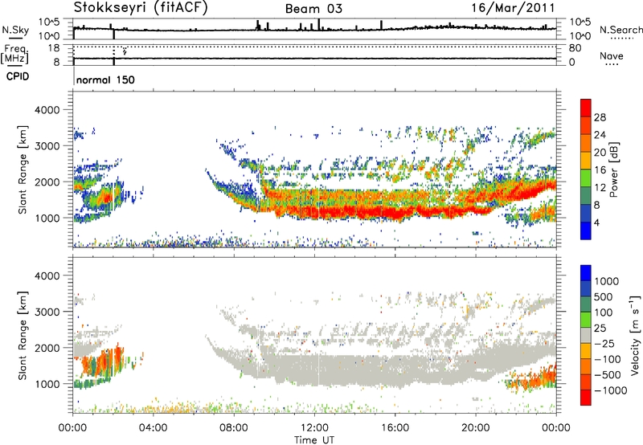Select the CPID label
The width and height of the screenshot is (643, 445).
18,76
